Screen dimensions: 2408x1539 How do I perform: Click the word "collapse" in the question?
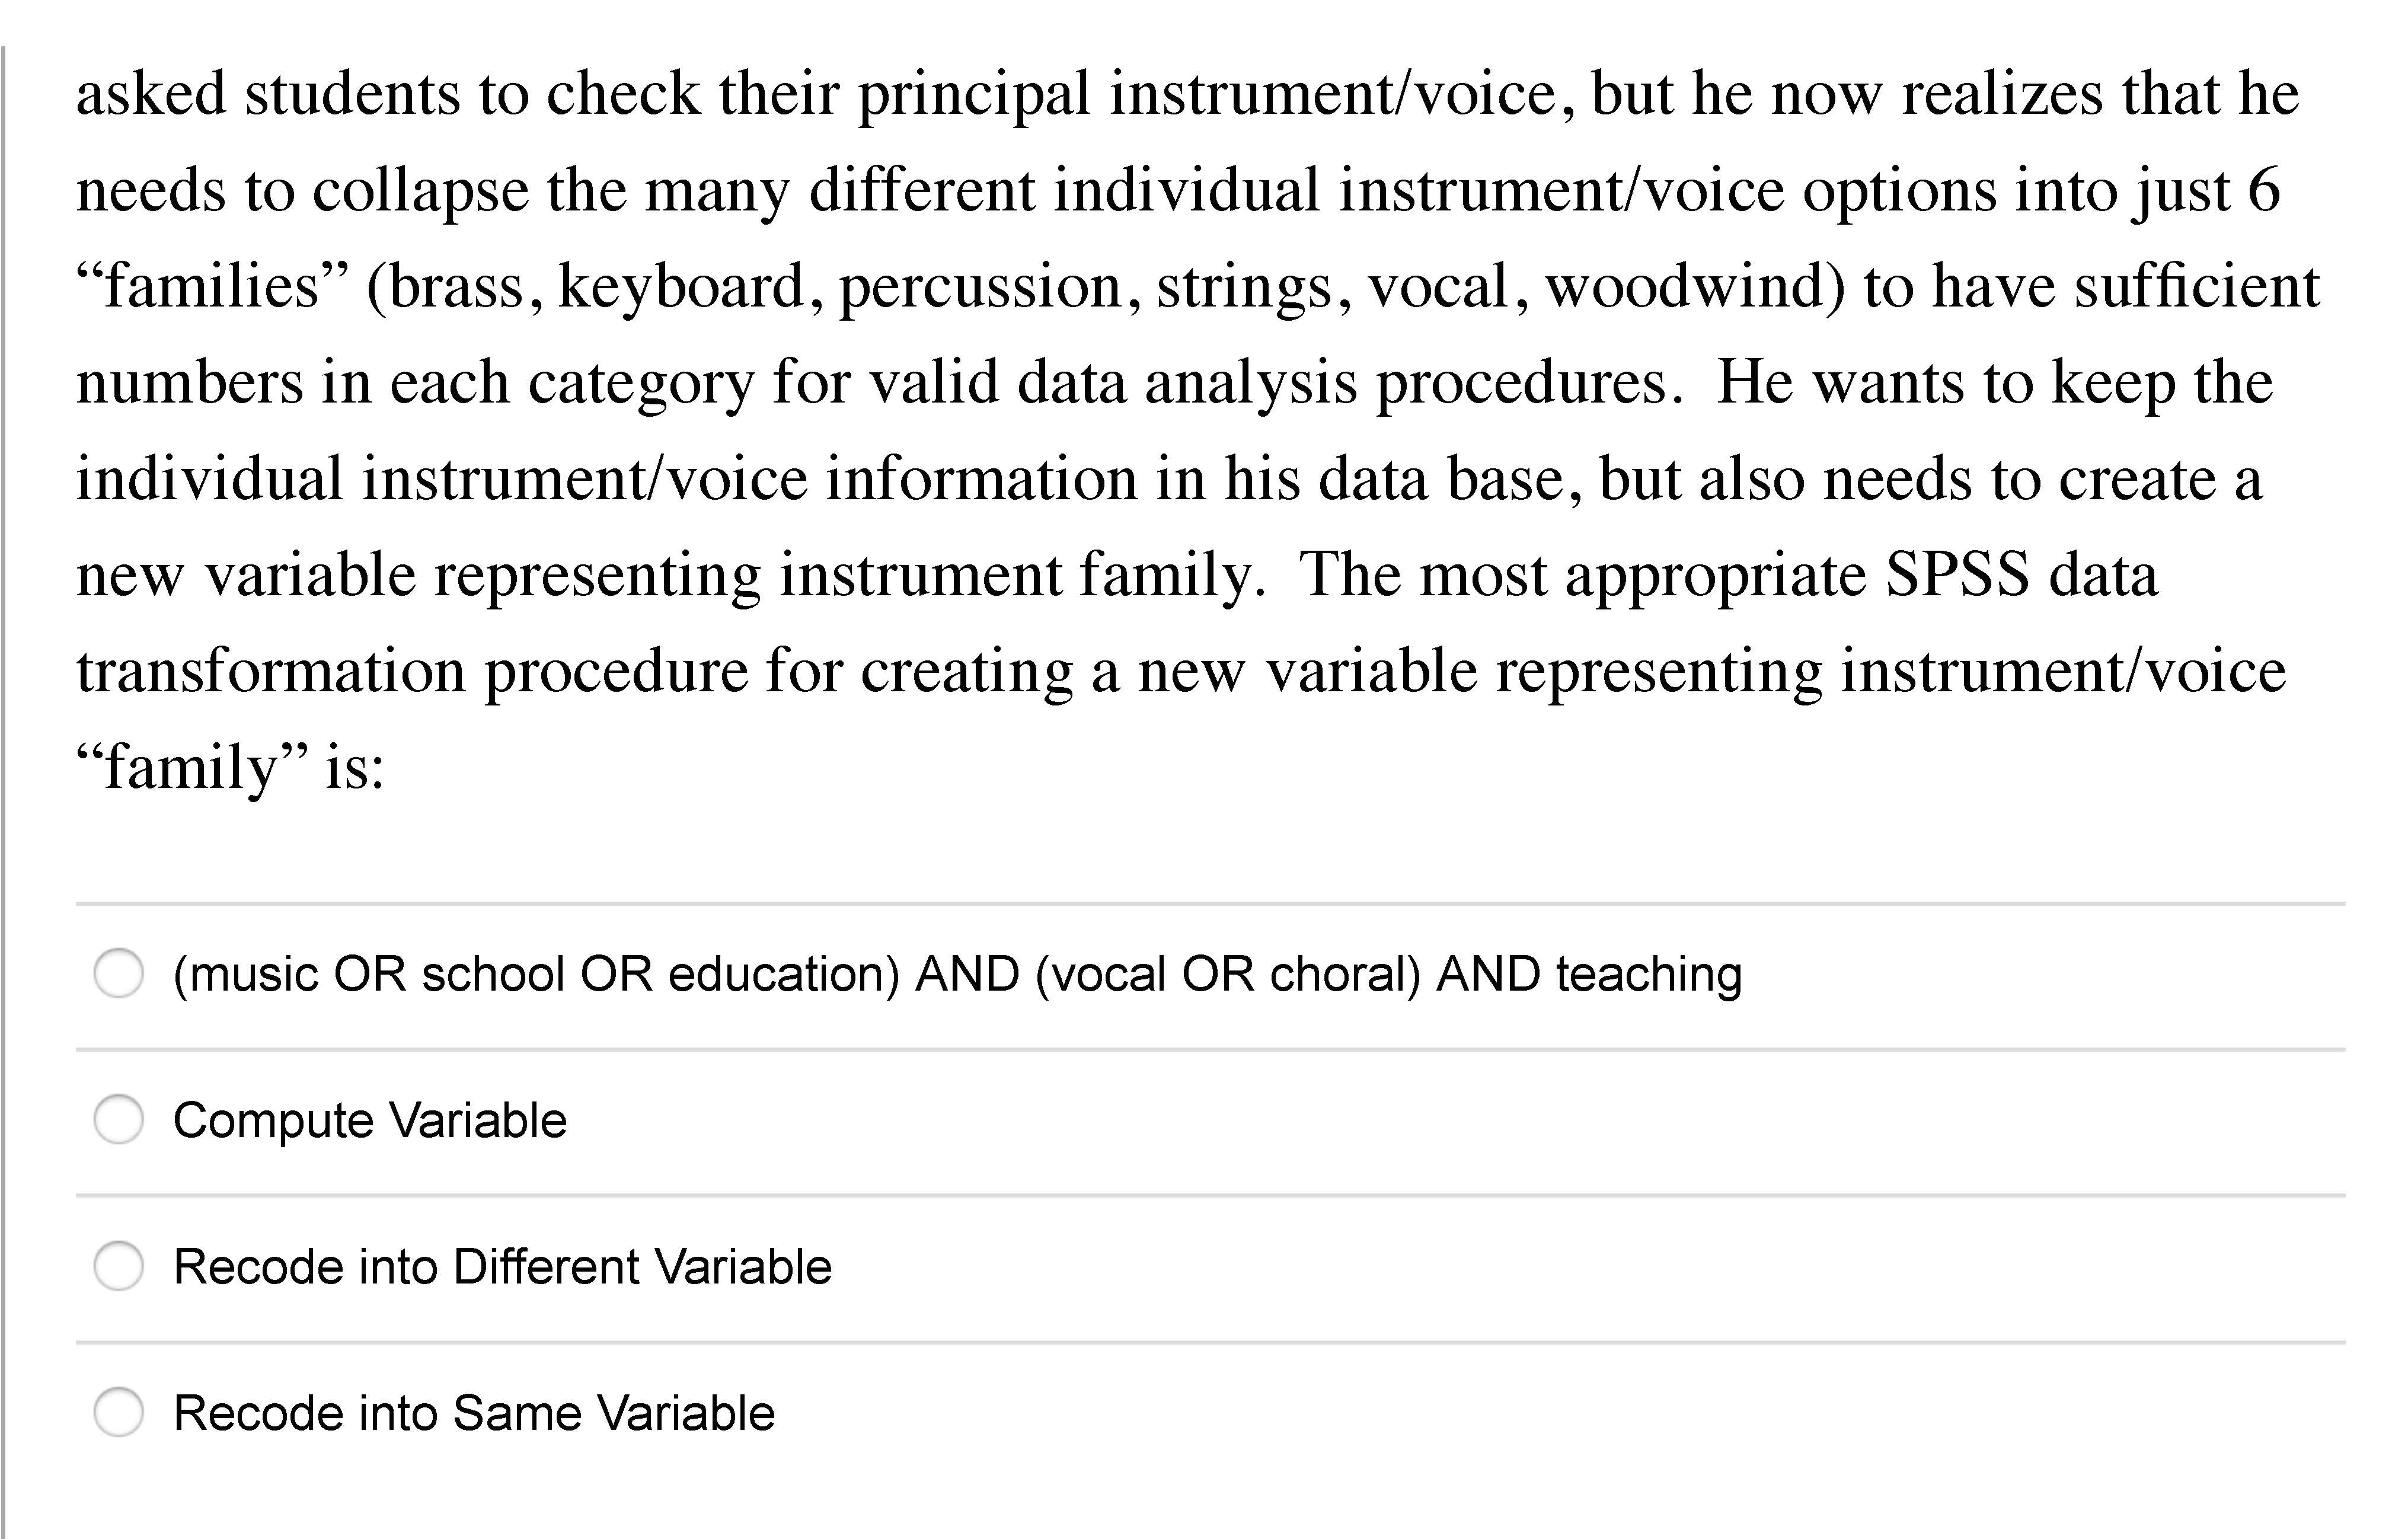tap(420, 190)
